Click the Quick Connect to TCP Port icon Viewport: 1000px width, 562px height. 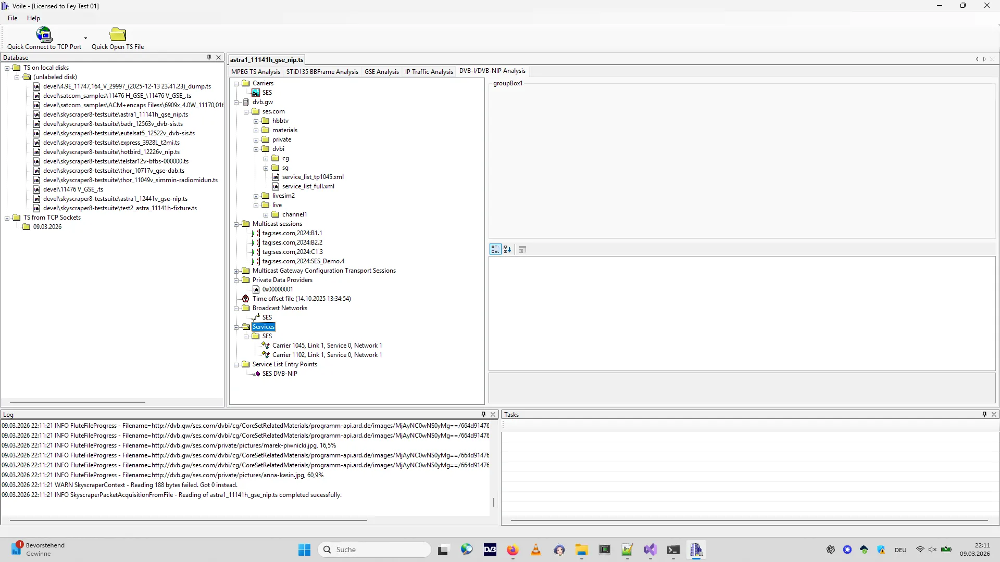pos(44,34)
